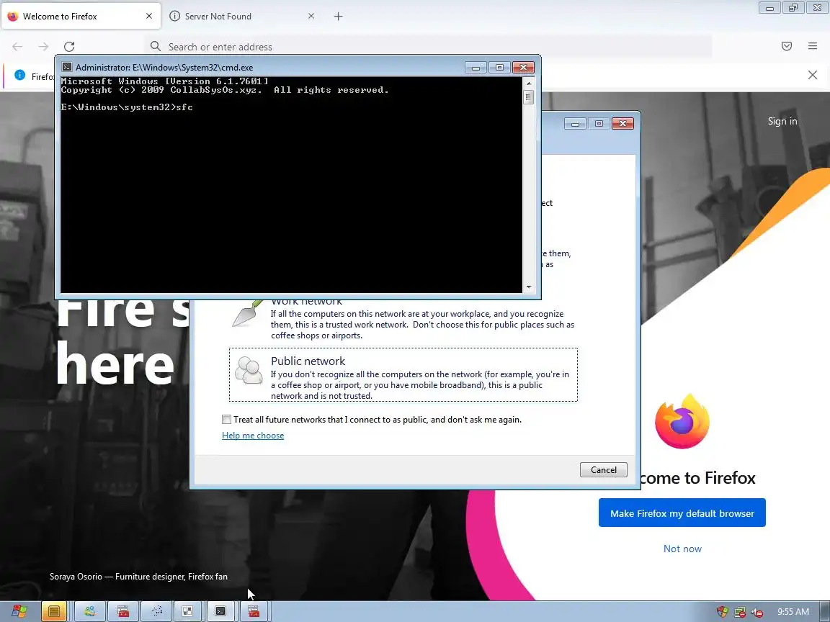The width and height of the screenshot is (830, 622).
Task: Click the dotted spinner taskbar button
Action: point(156,611)
